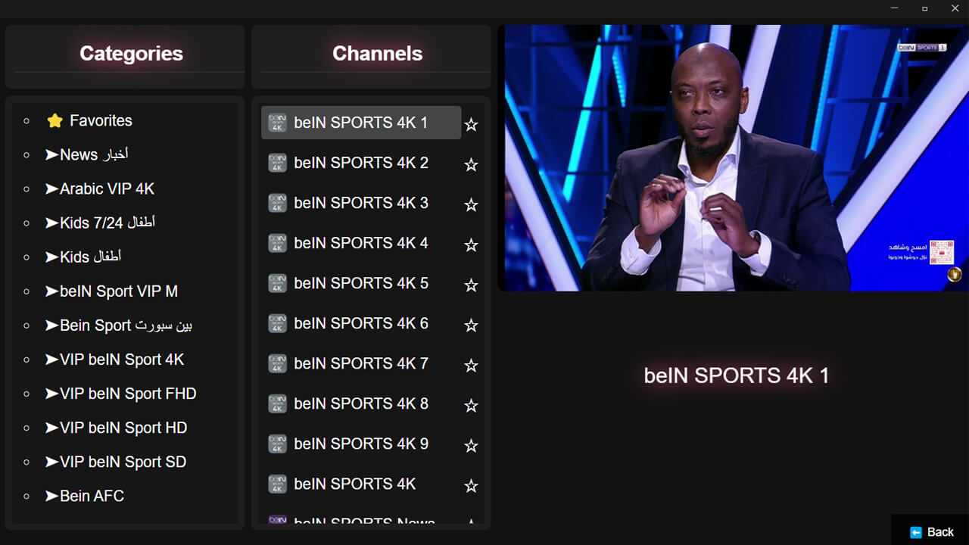
Task: Select the Kids أطفال category
Action: (83, 257)
